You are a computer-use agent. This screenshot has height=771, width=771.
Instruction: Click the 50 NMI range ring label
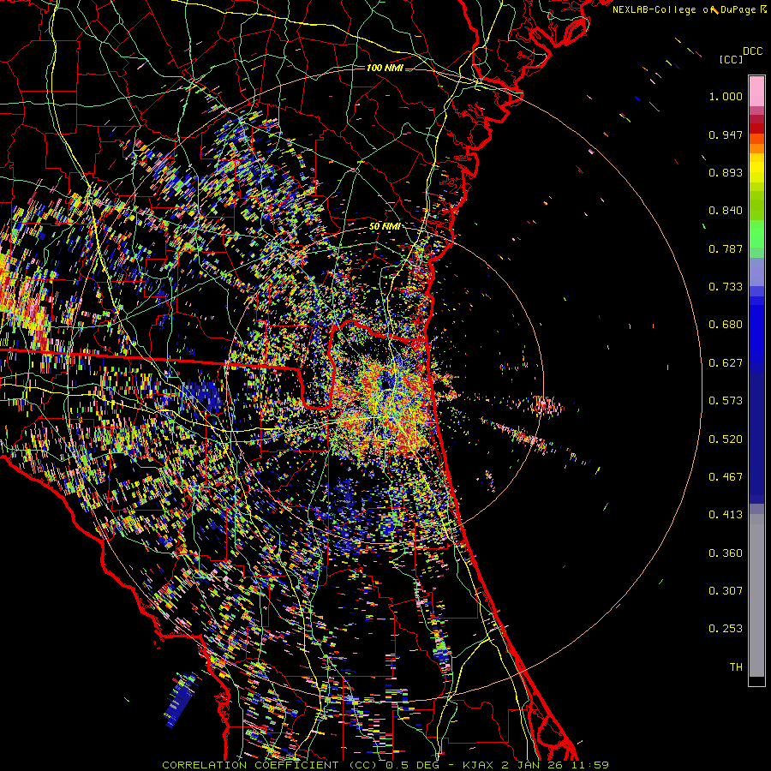(384, 227)
